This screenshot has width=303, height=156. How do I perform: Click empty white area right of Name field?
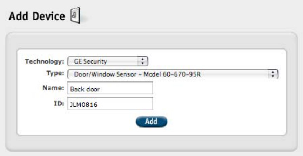[x=218, y=88]
